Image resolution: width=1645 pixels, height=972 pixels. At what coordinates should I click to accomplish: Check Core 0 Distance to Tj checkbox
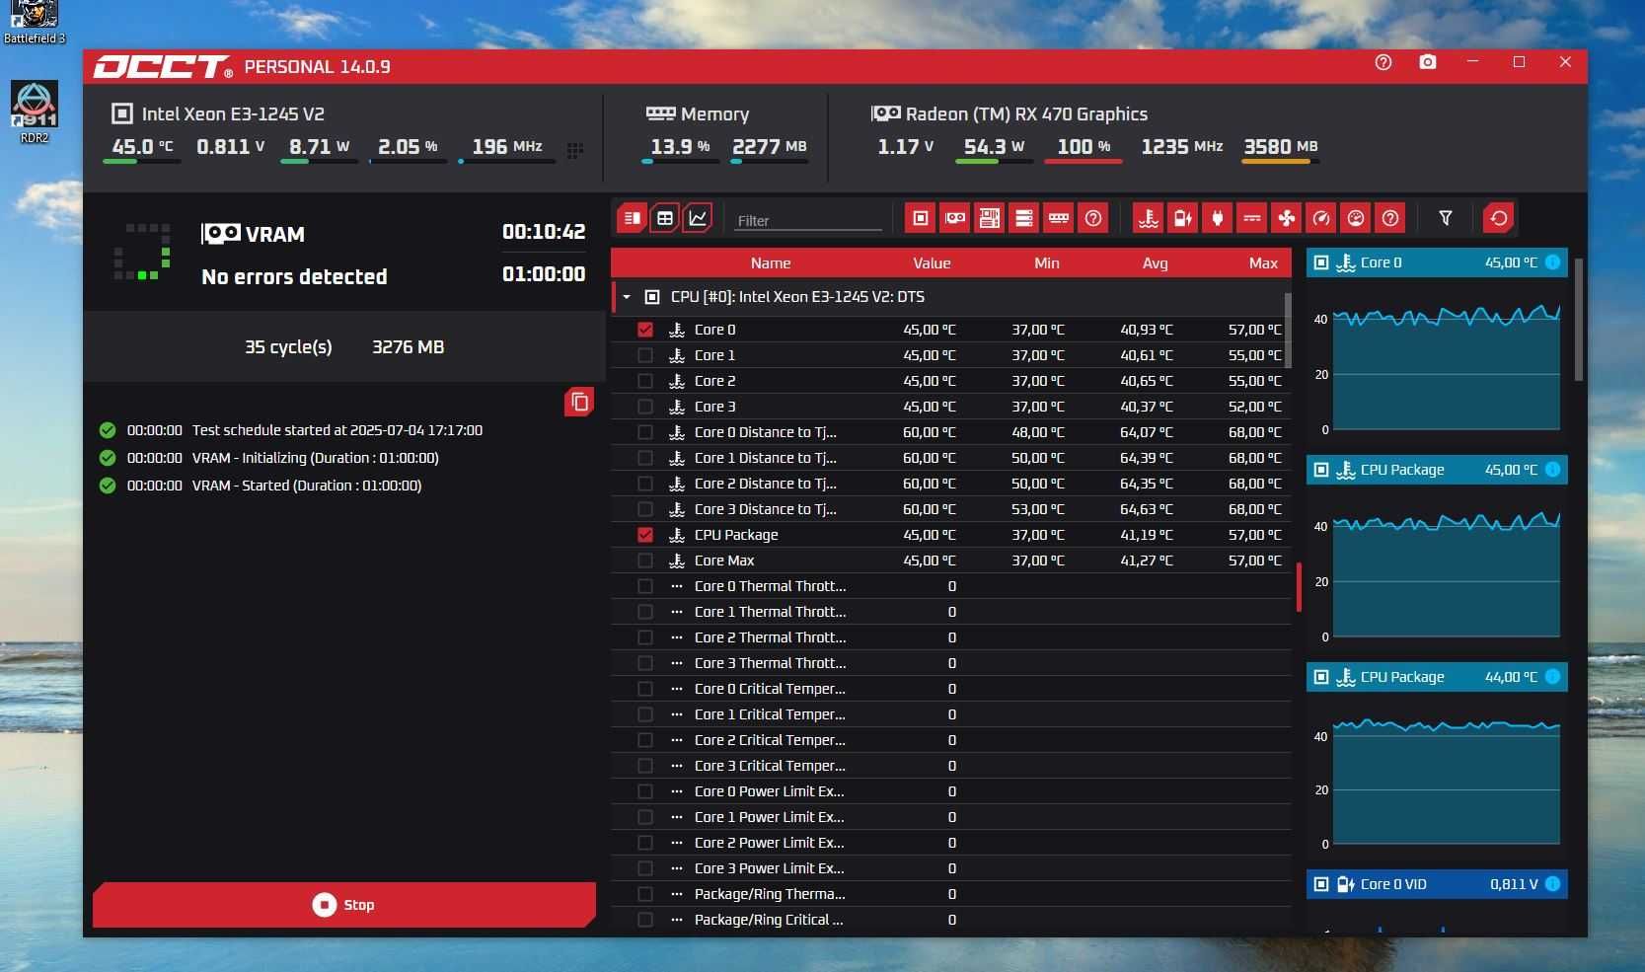click(x=645, y=432)
